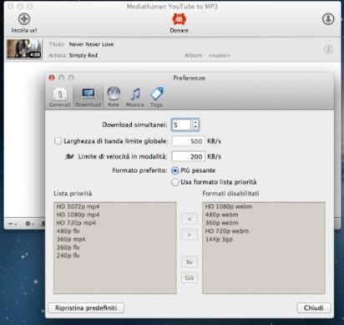Click the > move-right button
344x325 pixels.
[x=190, y=235]
